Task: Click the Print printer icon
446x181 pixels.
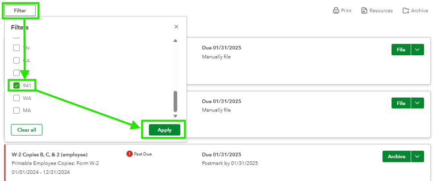Action: coord(336,11)
